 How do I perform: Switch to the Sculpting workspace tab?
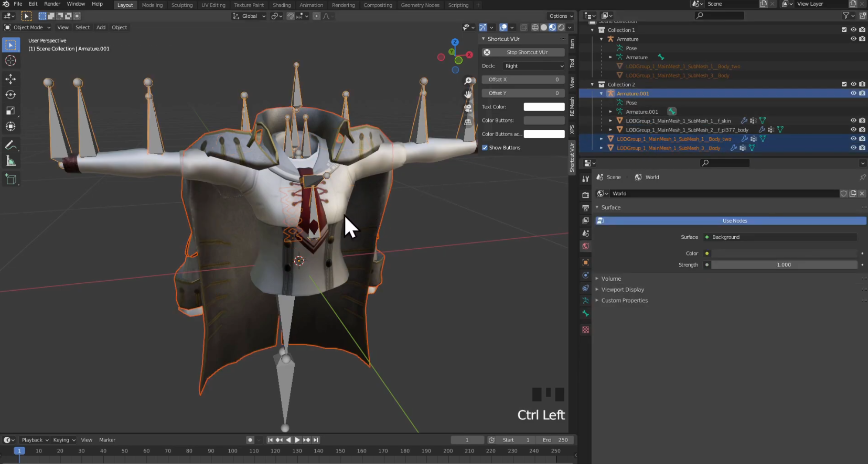click(x=182, y=5)
